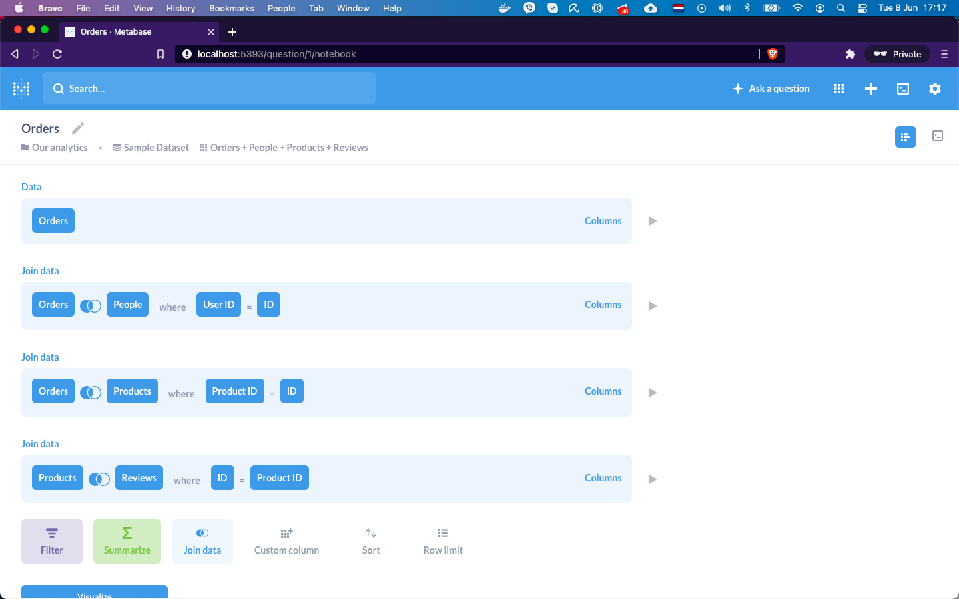Screen dimensions: 959x599
Task: Change the Reviews join table selection
Action: [139, 477]
